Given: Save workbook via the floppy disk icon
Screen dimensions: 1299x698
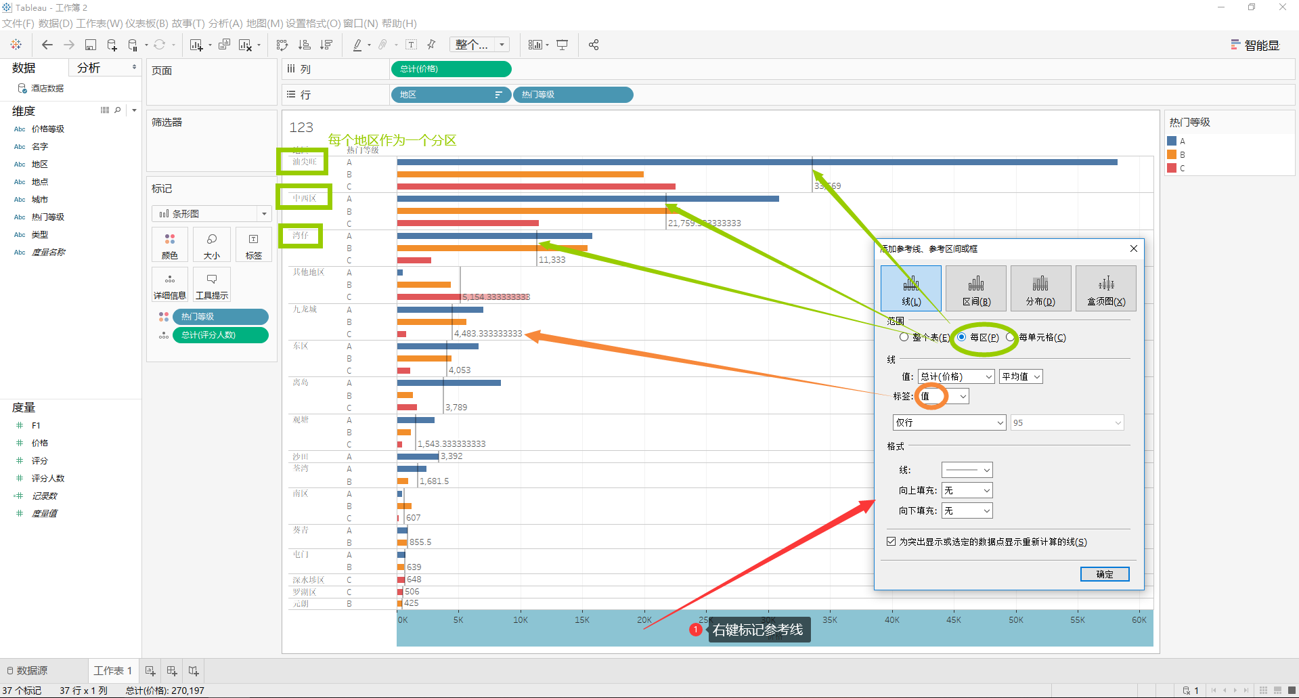Looking at the screenshot, I should tap(91, 45).
